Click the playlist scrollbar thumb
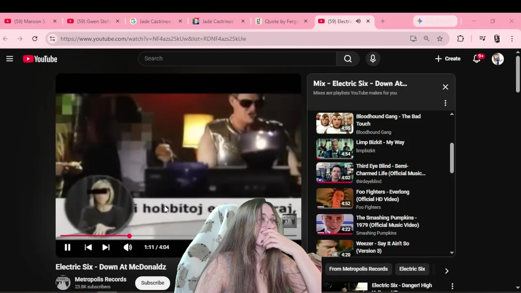 (x=452, y=158)
